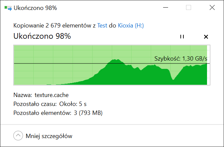This screenshot has width=224, height=147.
Task: Click the "Ukończono 98%" title bar text
Action: tap(35, 8)
